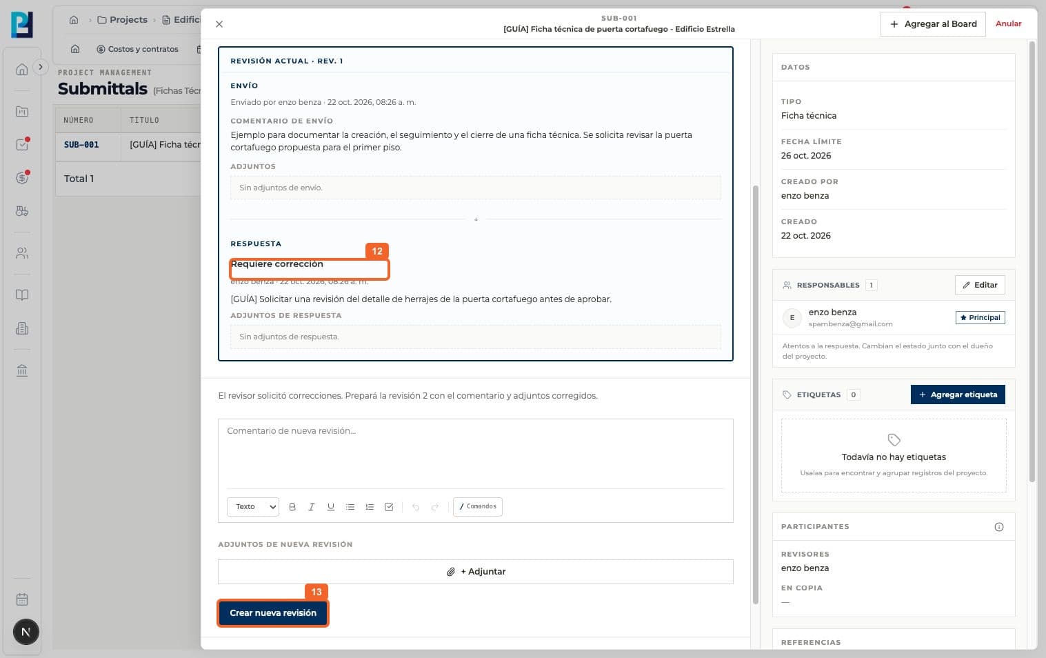Open the SUB-001 row in Submittals table
This screenshot has height=658, width=1046.
(x=128, y=145)
